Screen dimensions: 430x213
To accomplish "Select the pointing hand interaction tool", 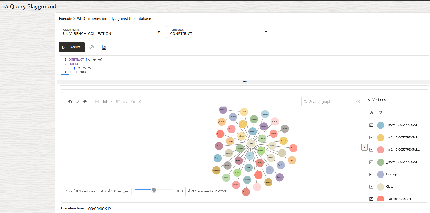I will pos(85,102).
